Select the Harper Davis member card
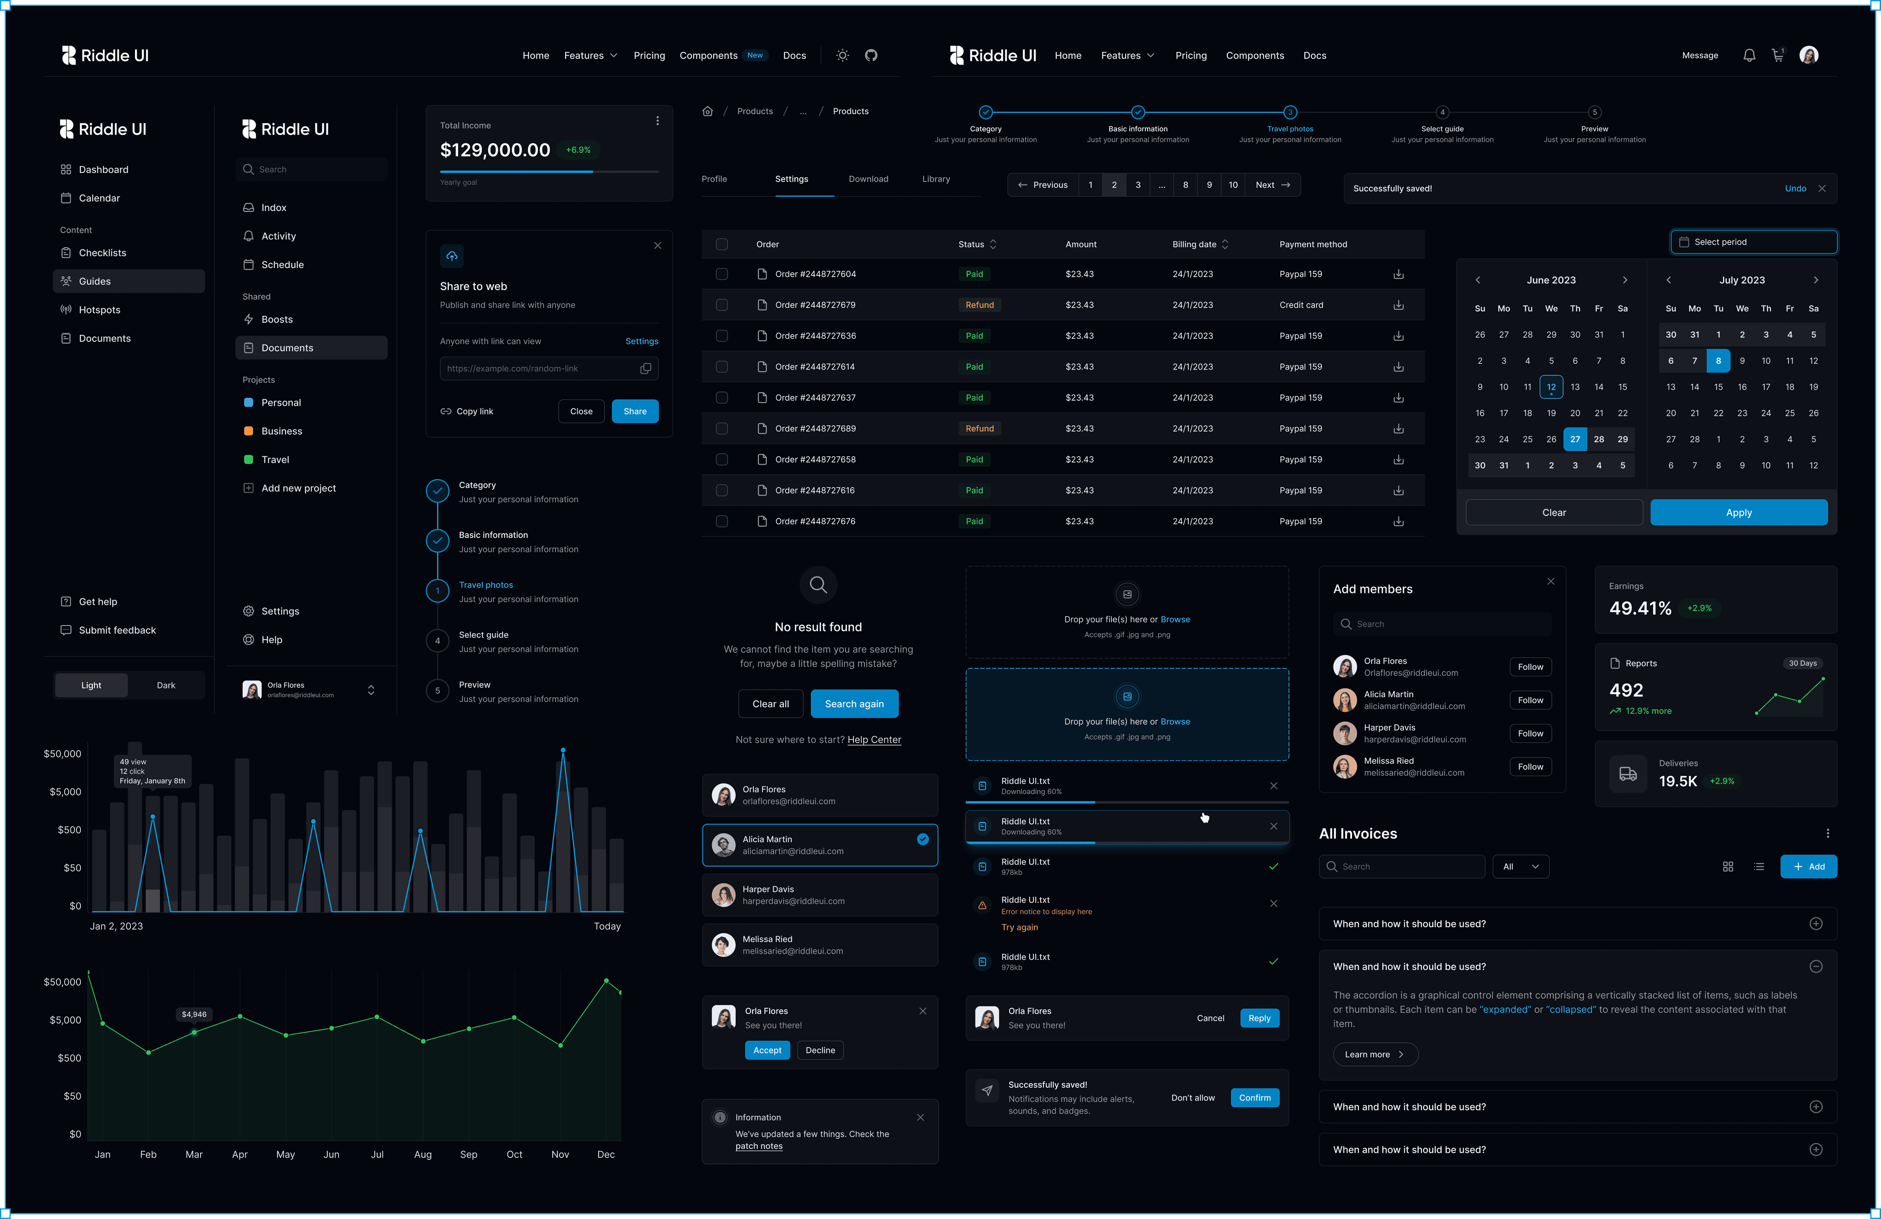 tap(820, 895)
